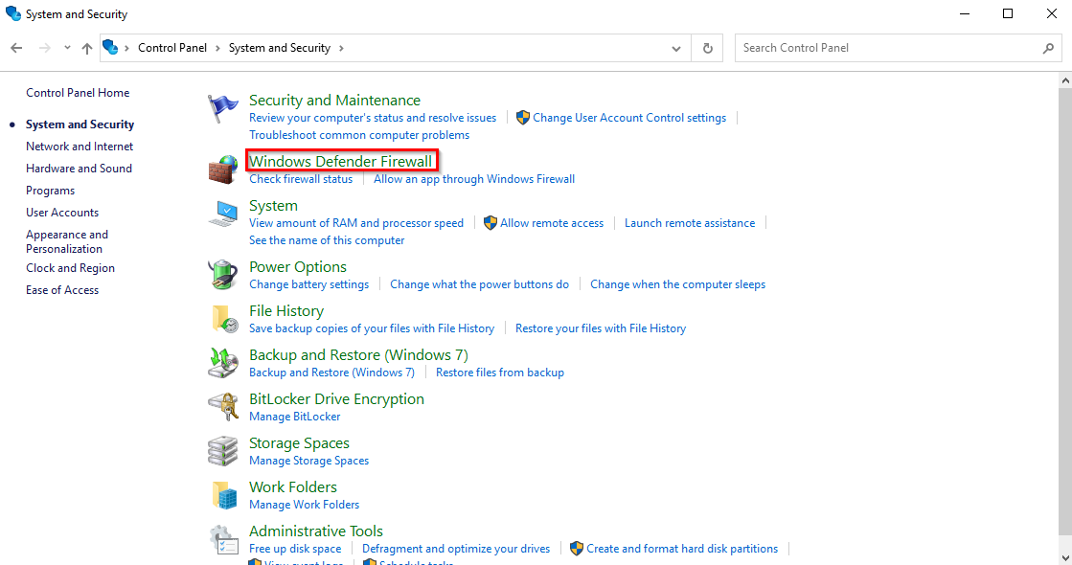Open Control Panel Home in sidebar
Screen dimensions: 1072x565
pos(78,93)
